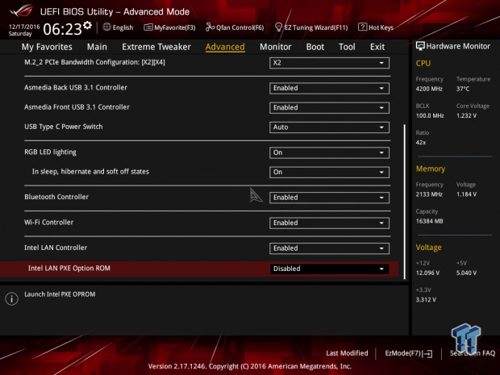Open MyFavorite(F3) shortcut

169,27
